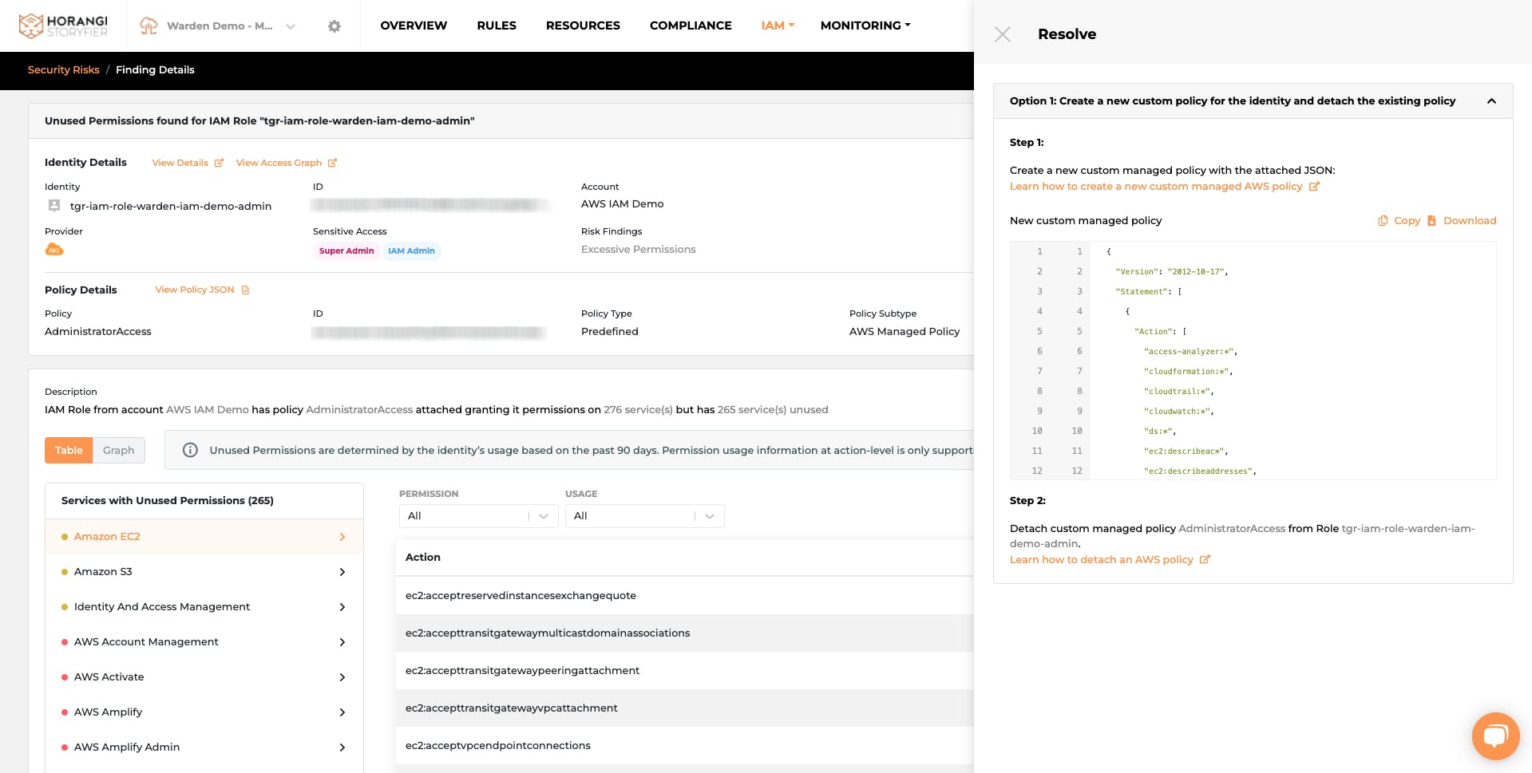Click the Super Admin tag
Viewport: 1532px width, 773px height.
click(346, 250)
